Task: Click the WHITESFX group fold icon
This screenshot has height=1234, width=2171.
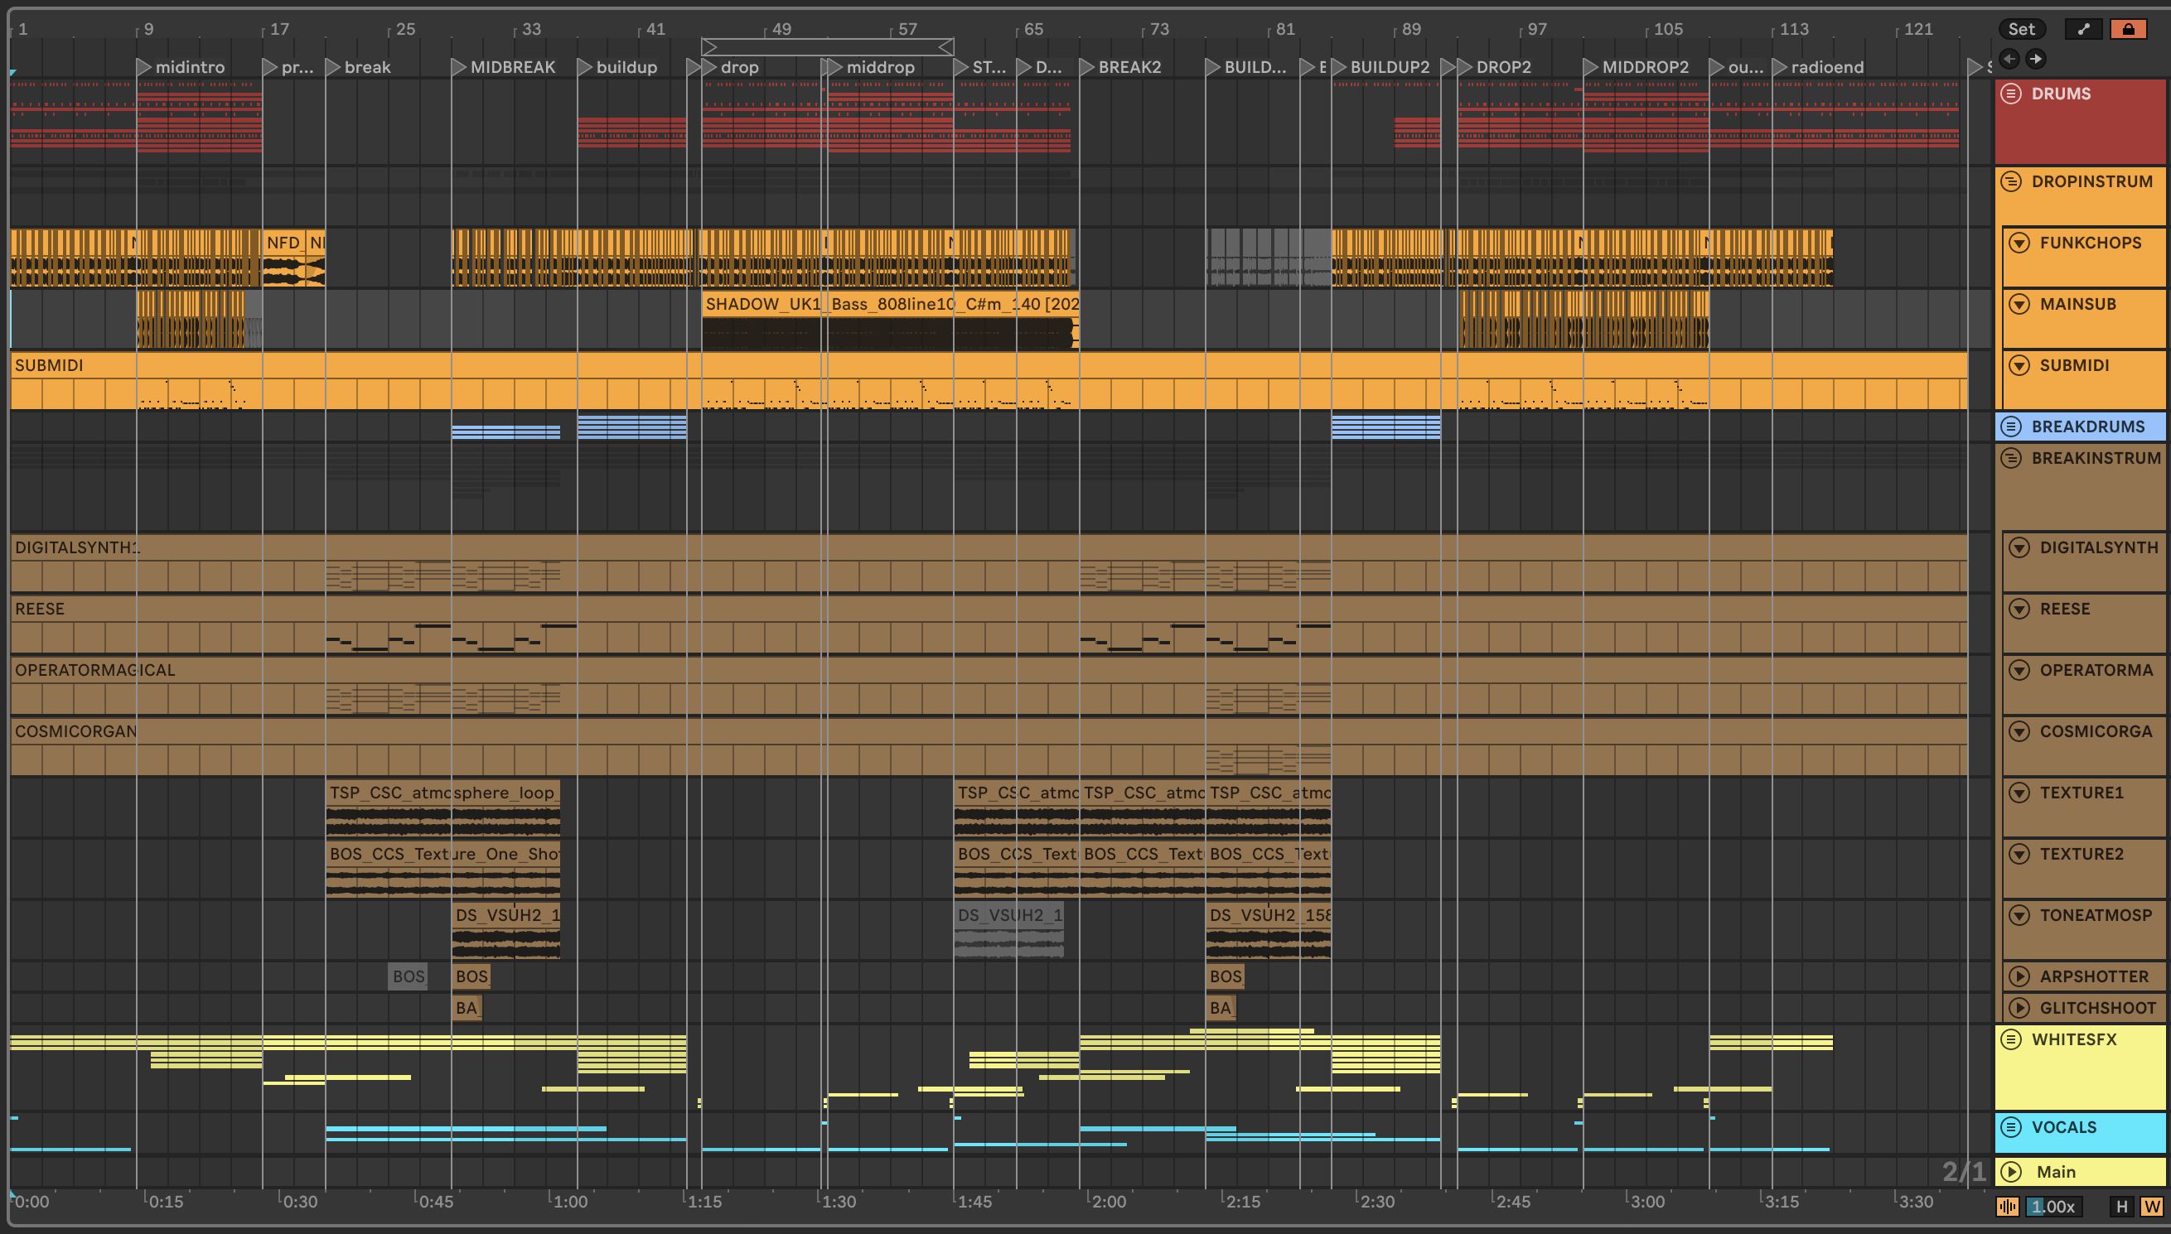Action: 2011,1039
